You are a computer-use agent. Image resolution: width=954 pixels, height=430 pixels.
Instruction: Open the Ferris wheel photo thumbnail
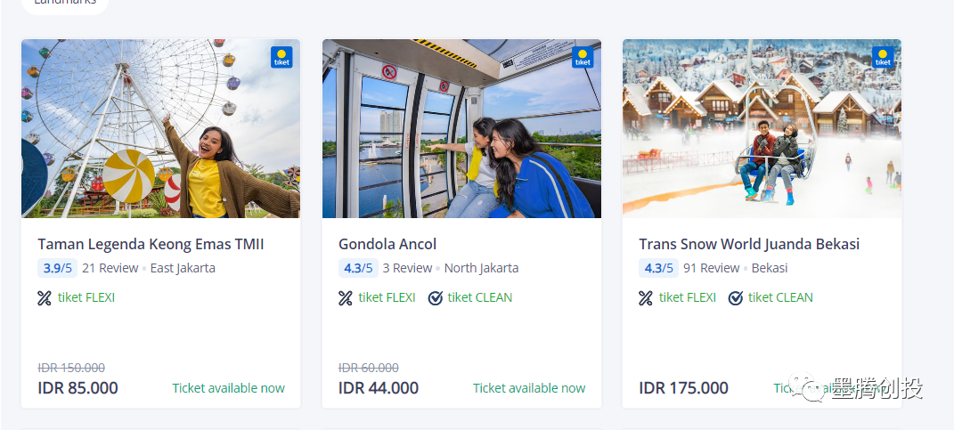(160, 129)
